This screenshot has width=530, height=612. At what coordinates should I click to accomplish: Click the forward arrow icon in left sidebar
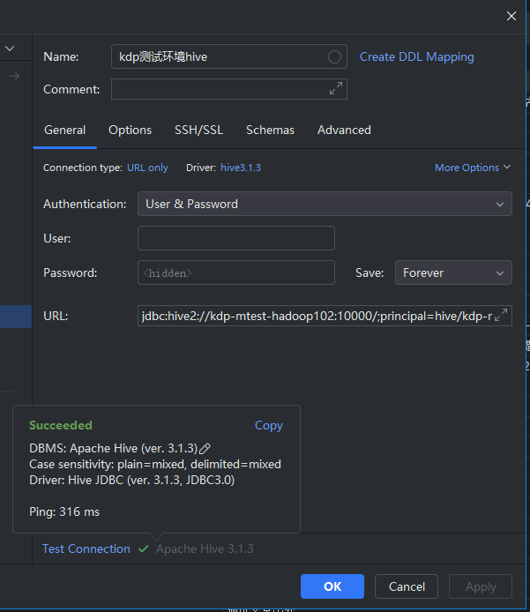pyautogui.click(x=14, y=76)
